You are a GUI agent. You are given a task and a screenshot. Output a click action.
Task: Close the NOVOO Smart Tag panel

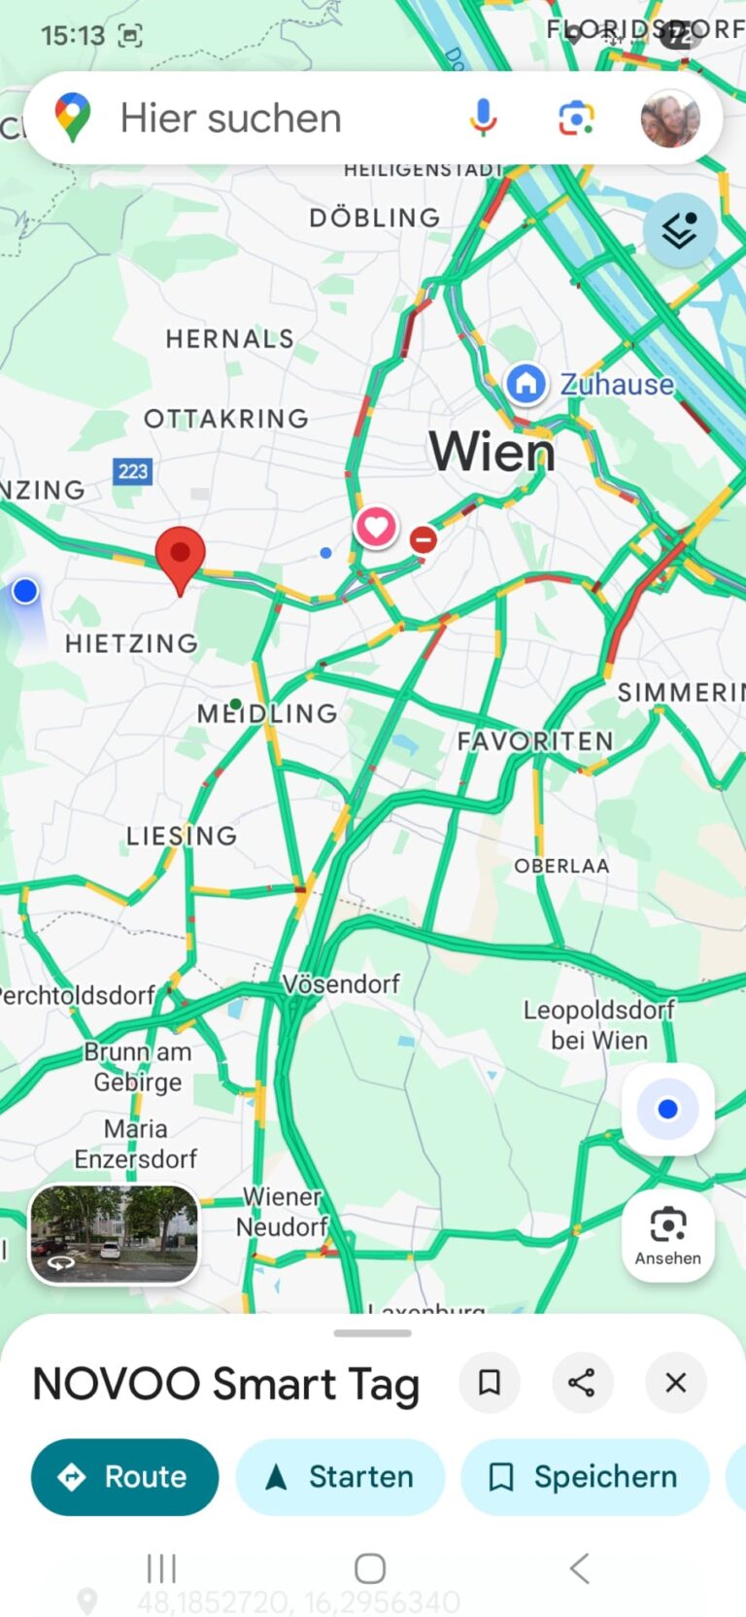(x=676, y=1382)
